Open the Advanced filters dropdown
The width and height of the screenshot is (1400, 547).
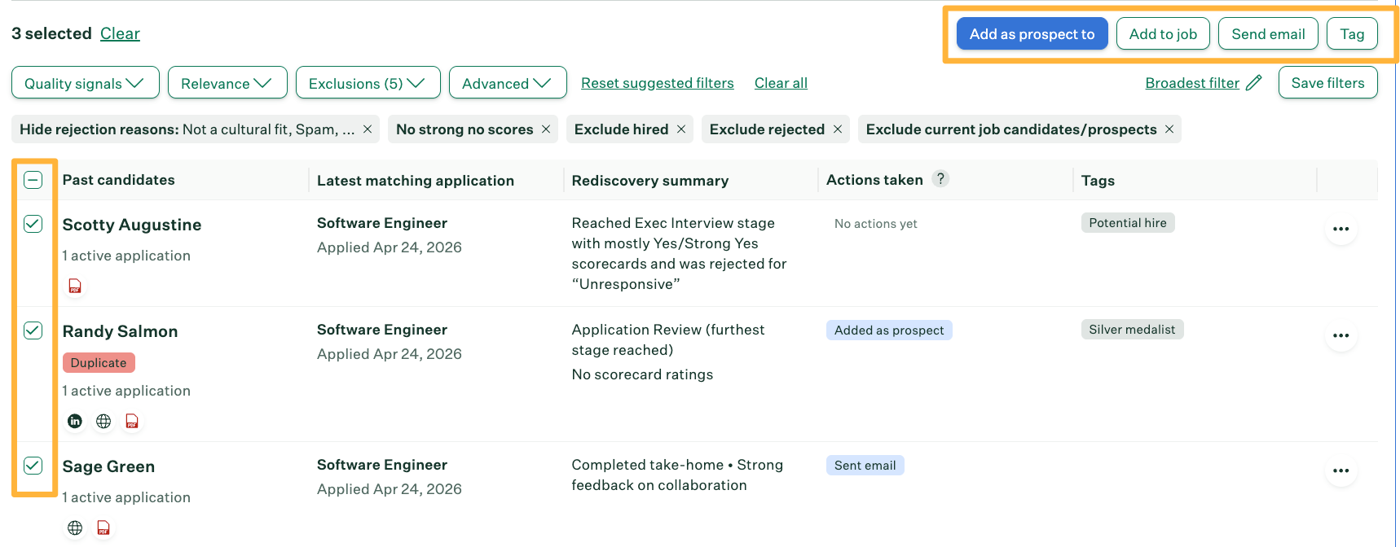point(508,83)
